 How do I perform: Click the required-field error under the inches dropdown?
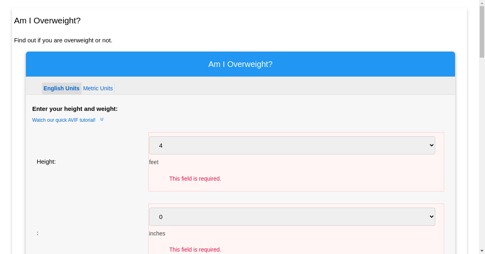coord(195,250)
